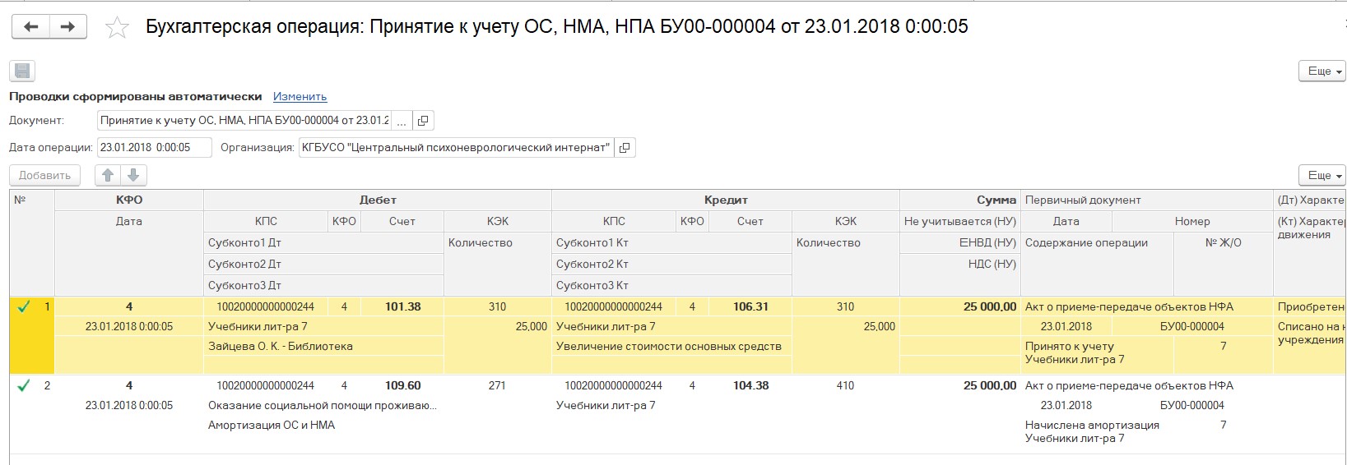The width and height of the screenshot is (1347, 465).
Task: Toggle the green checkmark on row 1
Action: tap(24, 306)
